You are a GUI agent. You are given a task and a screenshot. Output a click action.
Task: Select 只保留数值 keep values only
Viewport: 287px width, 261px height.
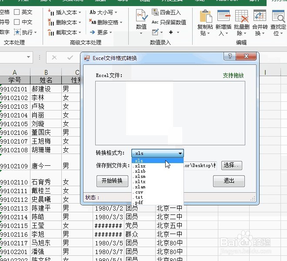pyautogui.click(x=169, y=22)
